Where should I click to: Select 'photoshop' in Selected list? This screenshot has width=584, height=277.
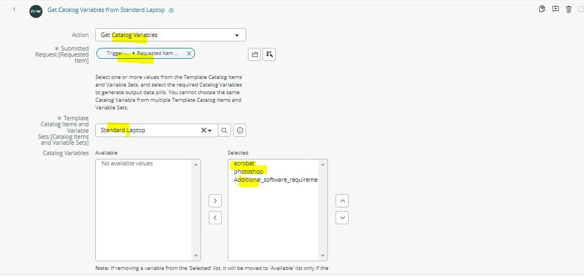coord(248,171)
